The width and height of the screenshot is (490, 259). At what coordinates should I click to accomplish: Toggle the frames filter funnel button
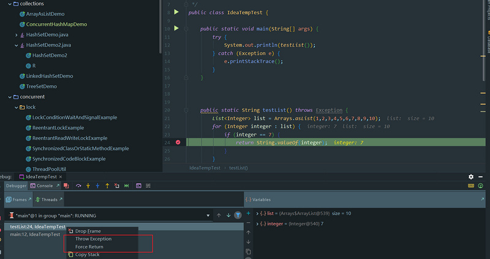[238, 216]
